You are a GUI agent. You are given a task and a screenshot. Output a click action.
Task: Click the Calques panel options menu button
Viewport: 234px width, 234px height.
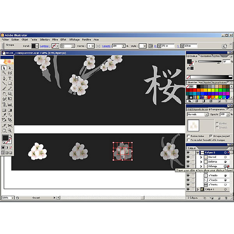(231, 148)
